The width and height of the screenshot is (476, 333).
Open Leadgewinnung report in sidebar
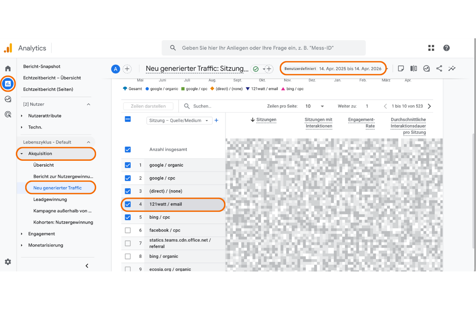pos(50,200)
